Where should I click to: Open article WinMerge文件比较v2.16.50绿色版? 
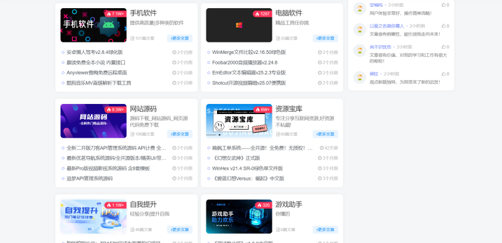pos(249,52)
